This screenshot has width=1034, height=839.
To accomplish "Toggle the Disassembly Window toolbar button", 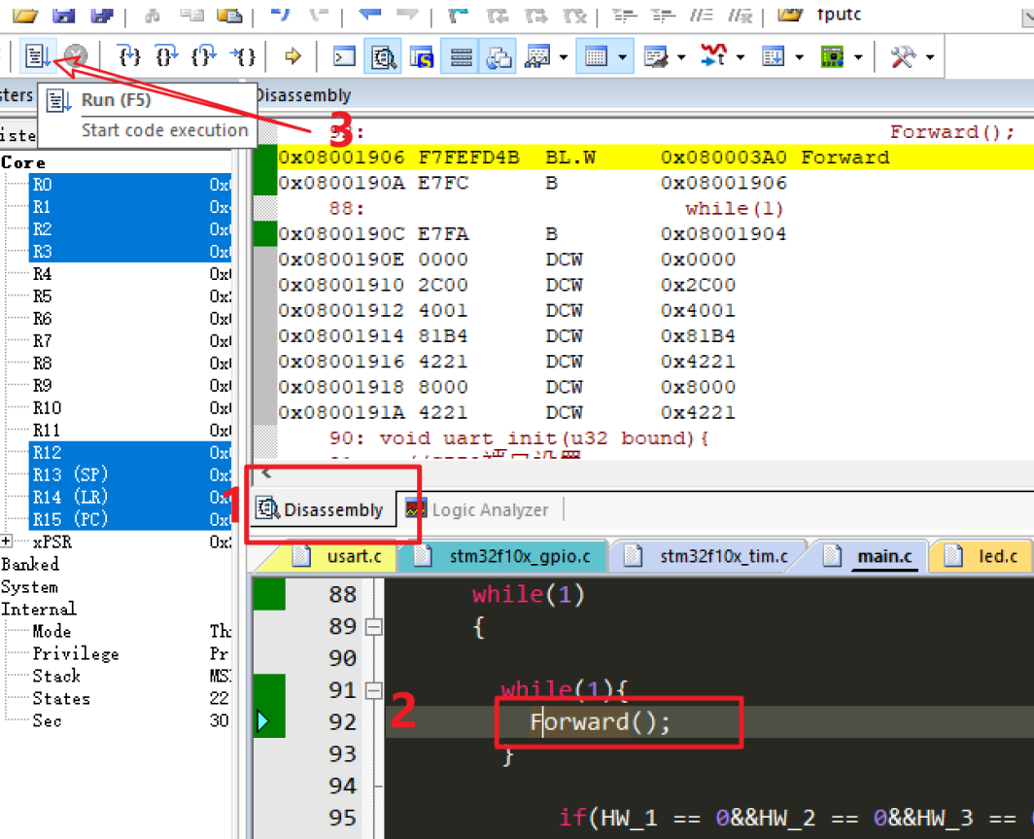I will click(383, 56).
